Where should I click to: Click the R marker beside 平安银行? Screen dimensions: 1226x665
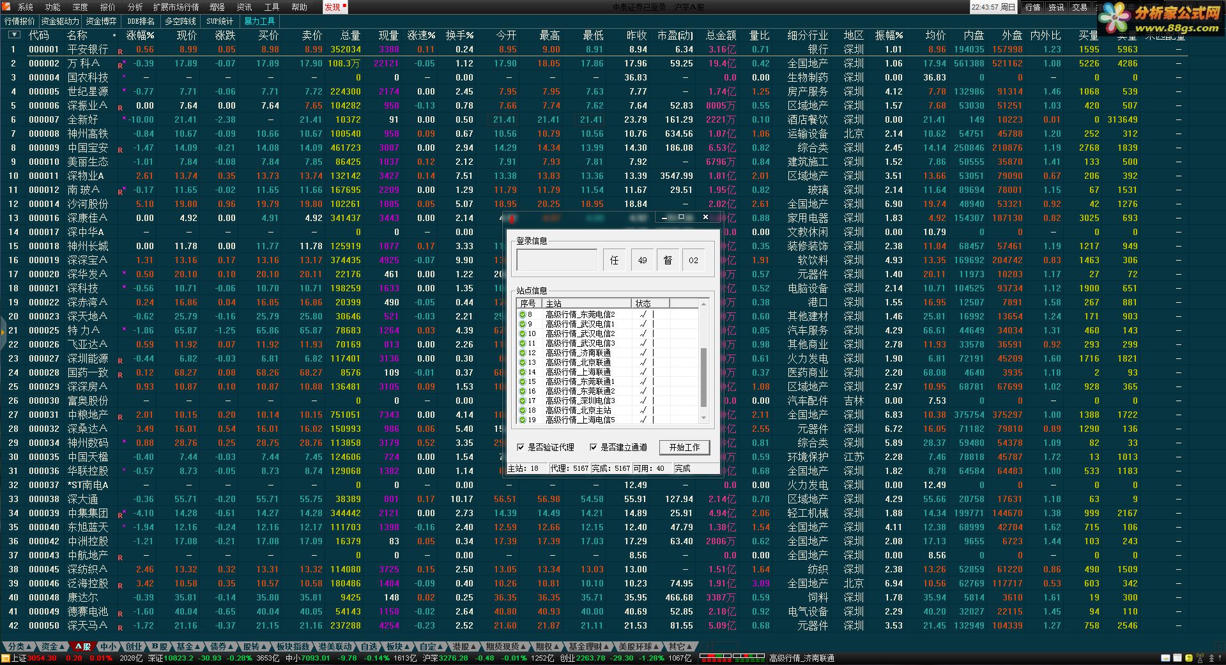coord(120,51)
